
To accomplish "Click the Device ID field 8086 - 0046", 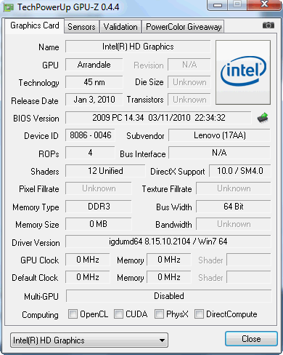I will [90, 135].
